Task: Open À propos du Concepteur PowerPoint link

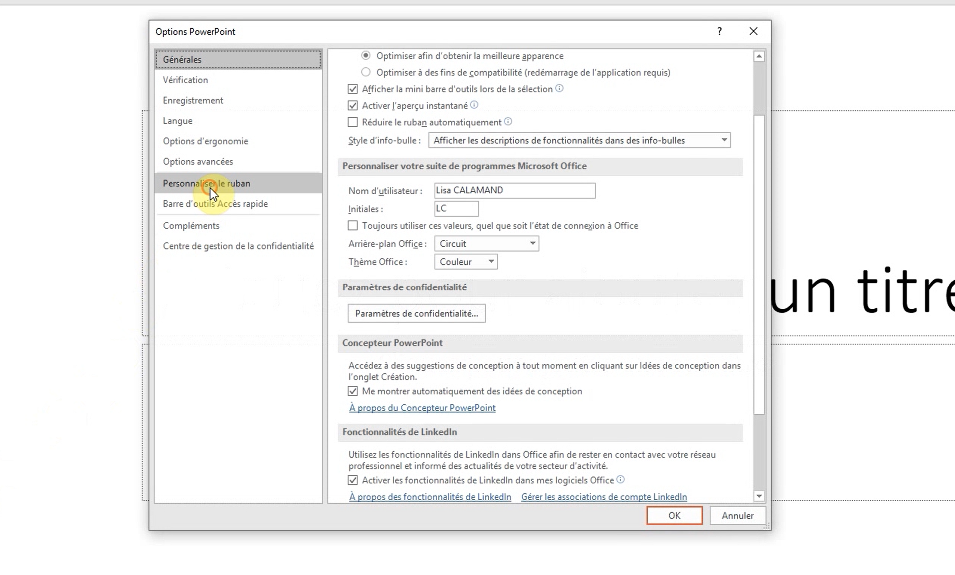Action: click(422, 407)
